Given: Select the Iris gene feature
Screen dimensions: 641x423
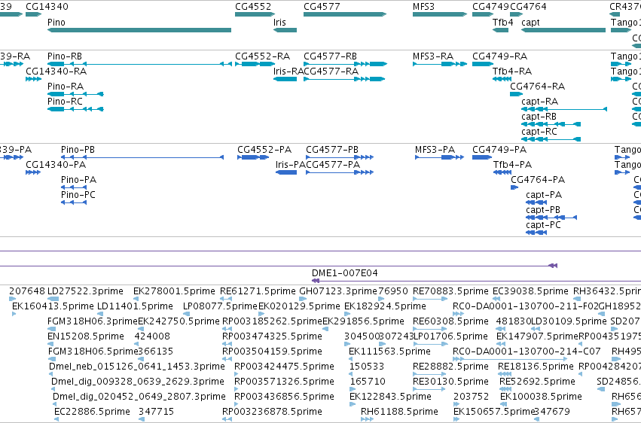Looking at the screenshot, I should (x=285, y=30).
